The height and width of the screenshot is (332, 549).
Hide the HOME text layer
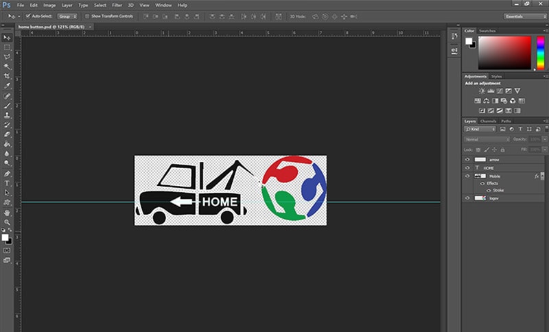coord(467,168)
